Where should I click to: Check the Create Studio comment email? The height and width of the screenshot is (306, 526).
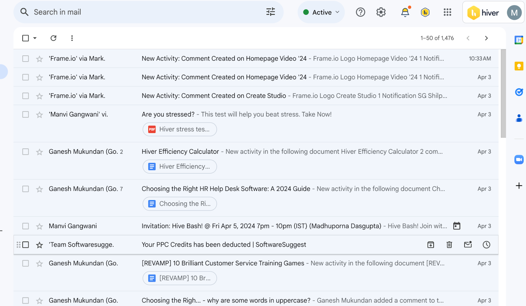[x=25, y=96]
